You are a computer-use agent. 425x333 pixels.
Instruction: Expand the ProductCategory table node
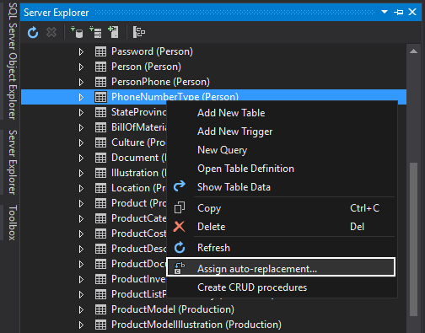pos(81,218)
